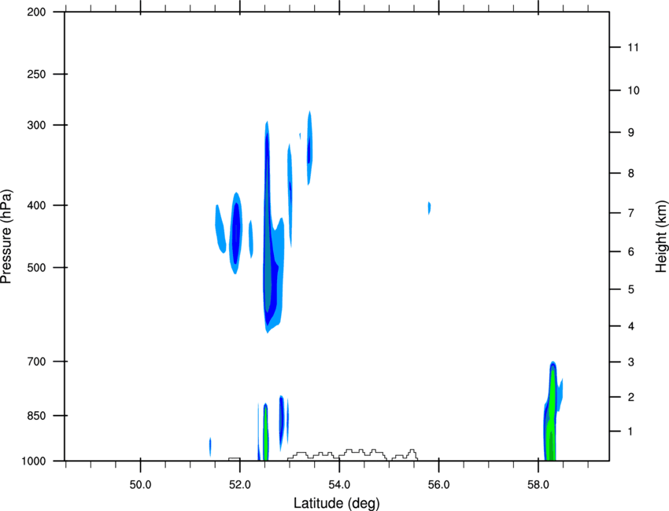Click the 52.0 latitude tick label
This screenshot has width=669, height=511.
point(240,485)
